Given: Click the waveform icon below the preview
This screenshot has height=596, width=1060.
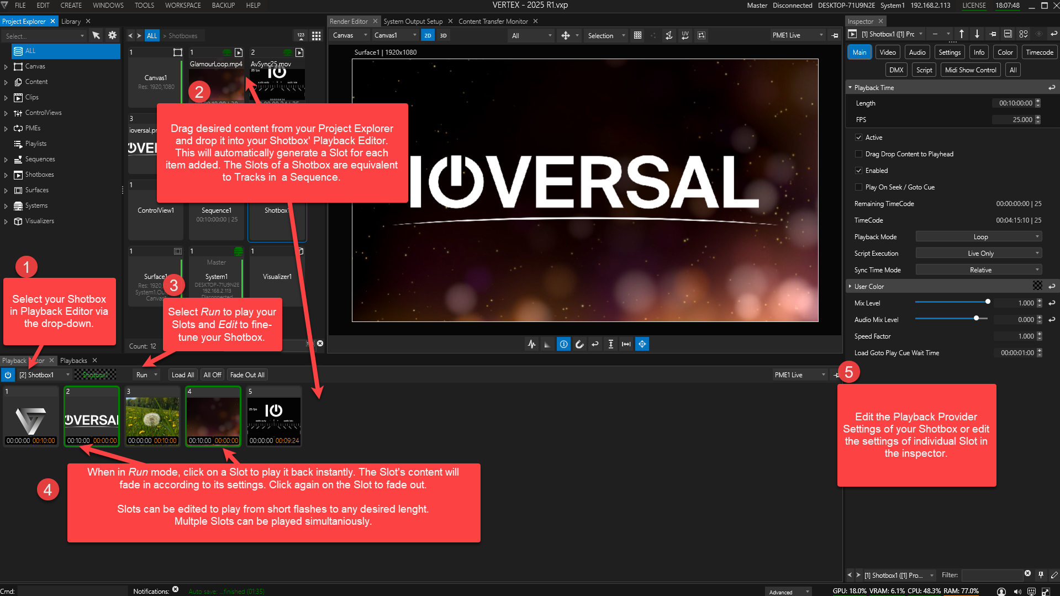Looking at the screenshot, I should pyautogui.click(x=531, y=344).
